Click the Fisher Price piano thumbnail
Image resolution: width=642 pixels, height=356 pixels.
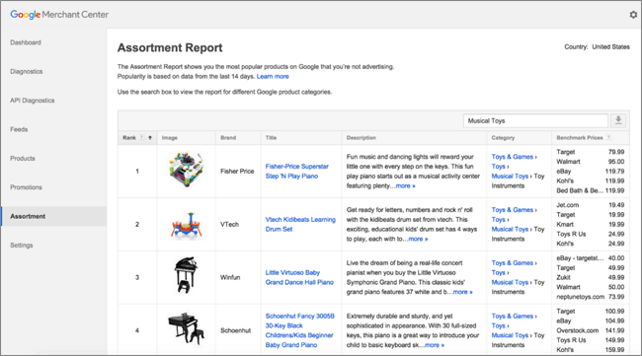coord(186,170)
